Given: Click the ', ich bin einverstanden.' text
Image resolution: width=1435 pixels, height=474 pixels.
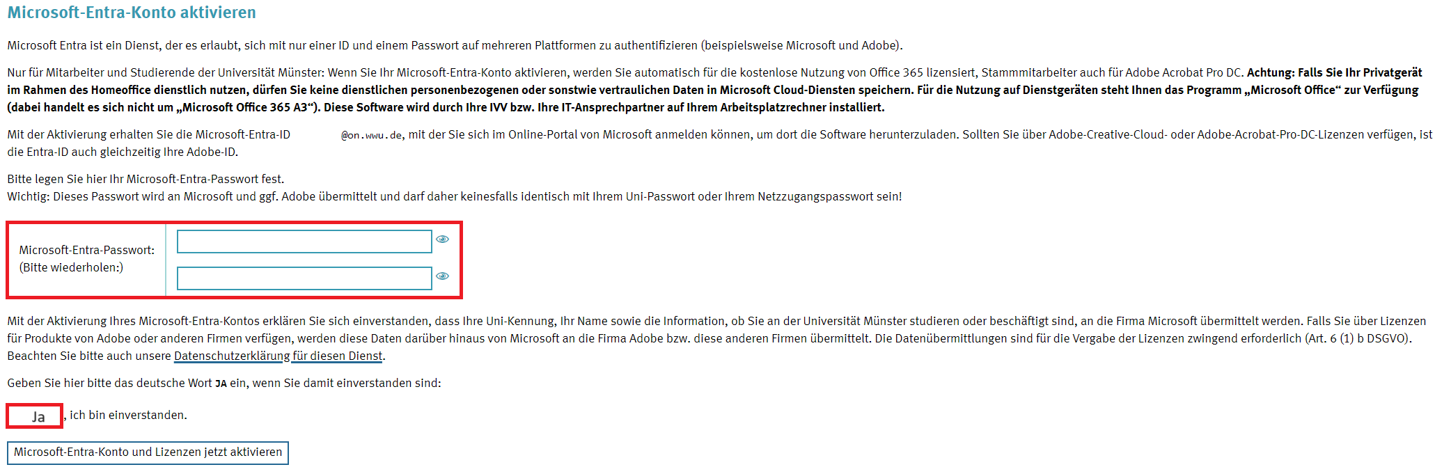Looking at the screenshot, I should point(127,415).
